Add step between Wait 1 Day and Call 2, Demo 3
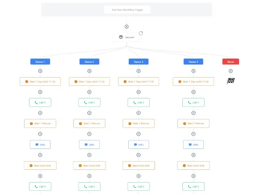 point(139,92)
